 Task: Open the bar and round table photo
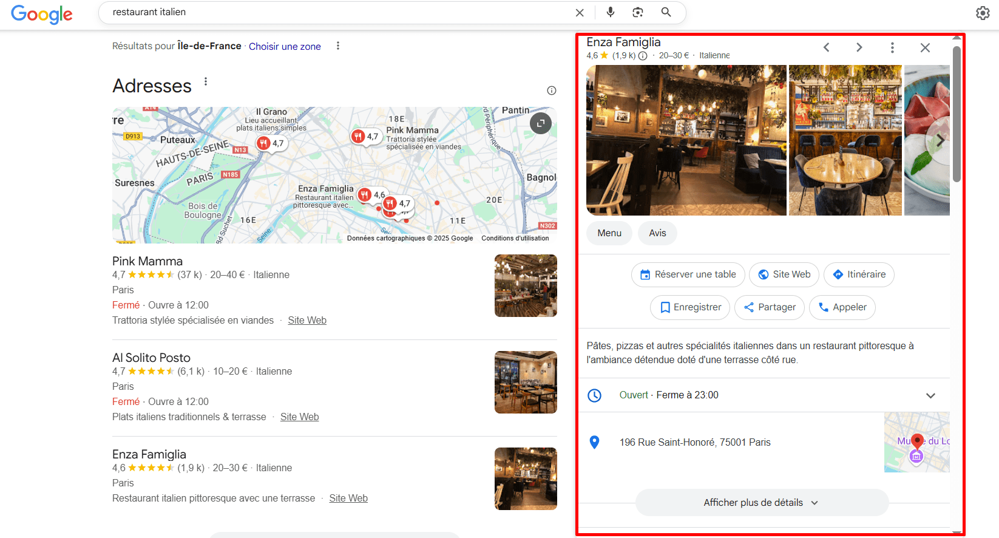(845, 140)
